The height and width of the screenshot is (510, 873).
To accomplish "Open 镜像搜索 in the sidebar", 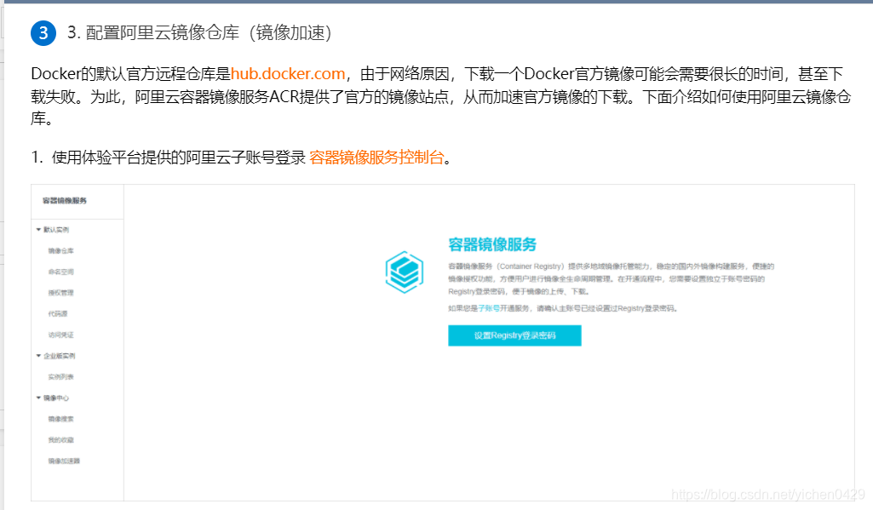I will pos(60,419).
